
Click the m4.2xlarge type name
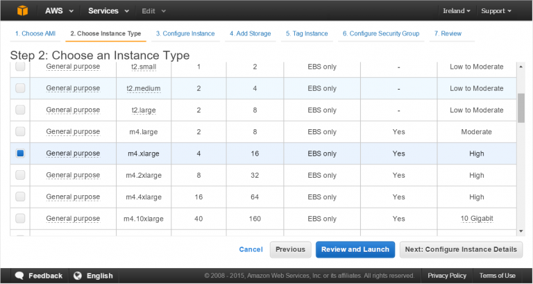pyautogui.click(x=144, y=176)
